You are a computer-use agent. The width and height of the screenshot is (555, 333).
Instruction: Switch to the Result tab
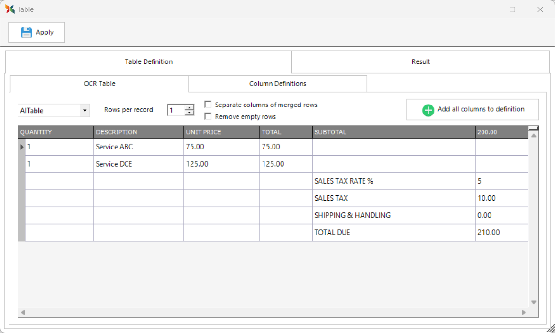[420, 61]
